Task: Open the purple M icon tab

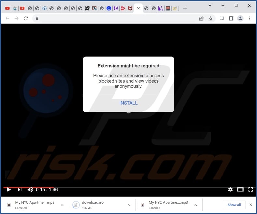Action: (161, 8)
